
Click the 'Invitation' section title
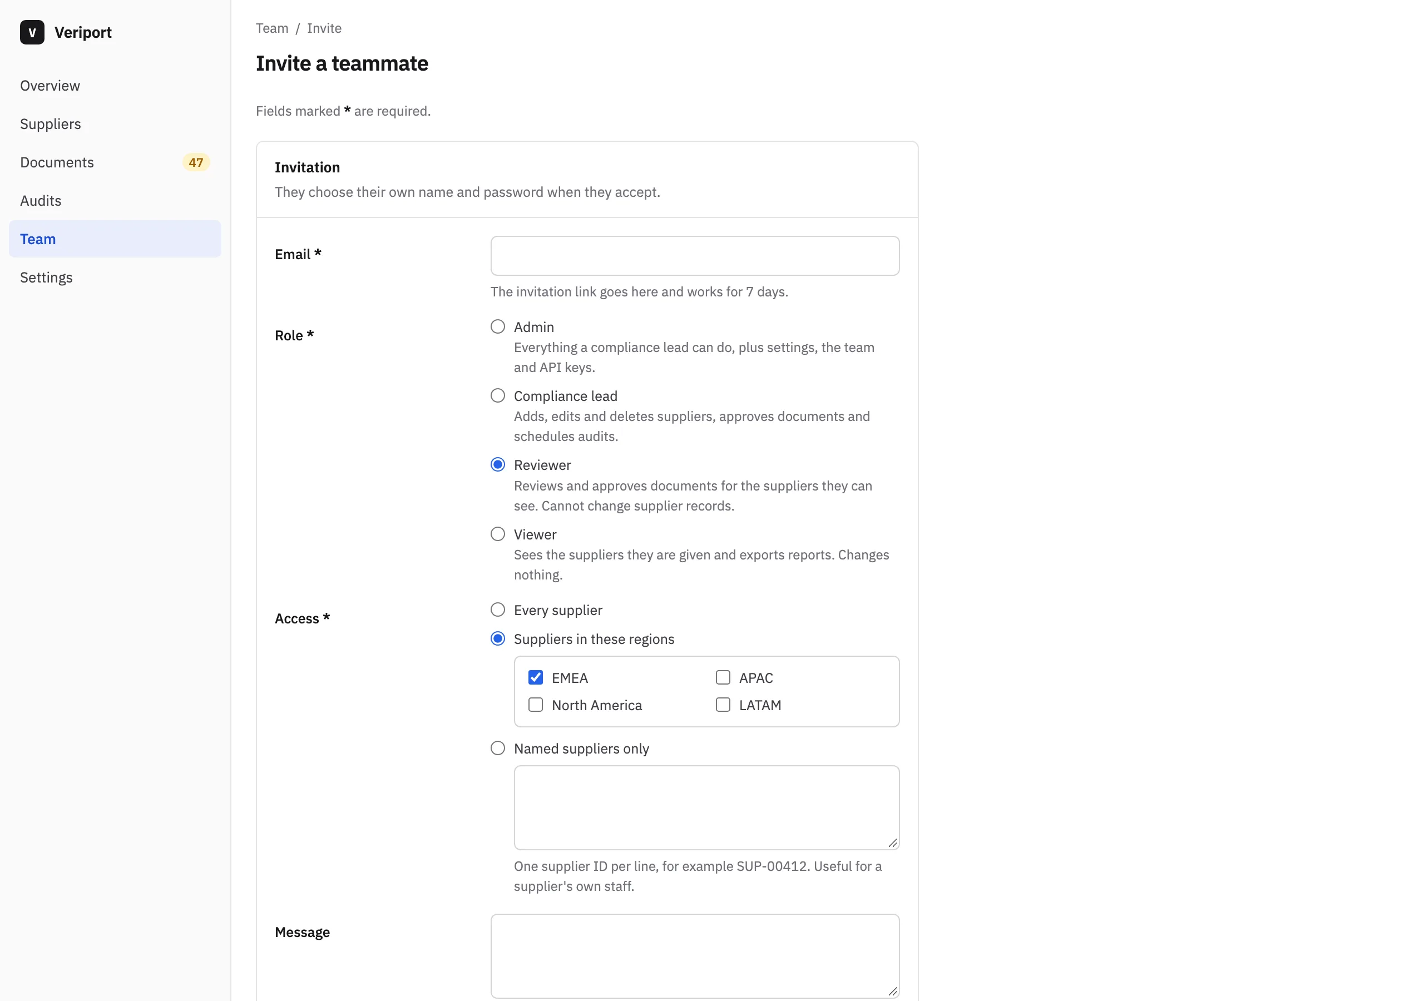[307, 167]
